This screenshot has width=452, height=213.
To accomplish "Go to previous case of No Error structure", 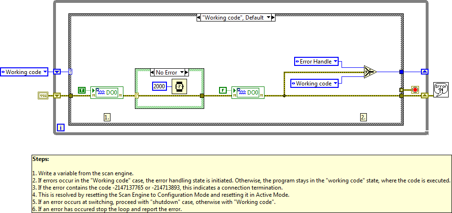I will (x=153, y=72).
